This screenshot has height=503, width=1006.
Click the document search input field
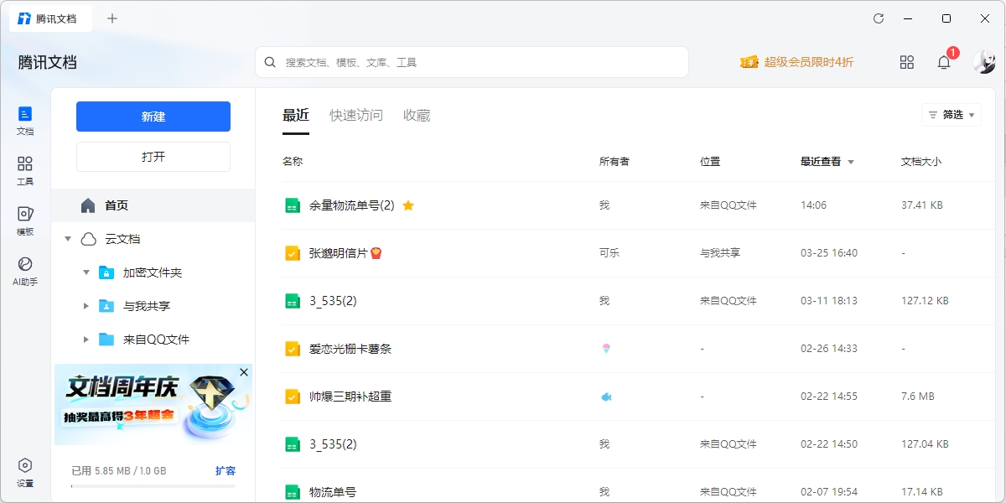[x=472, y=62]
